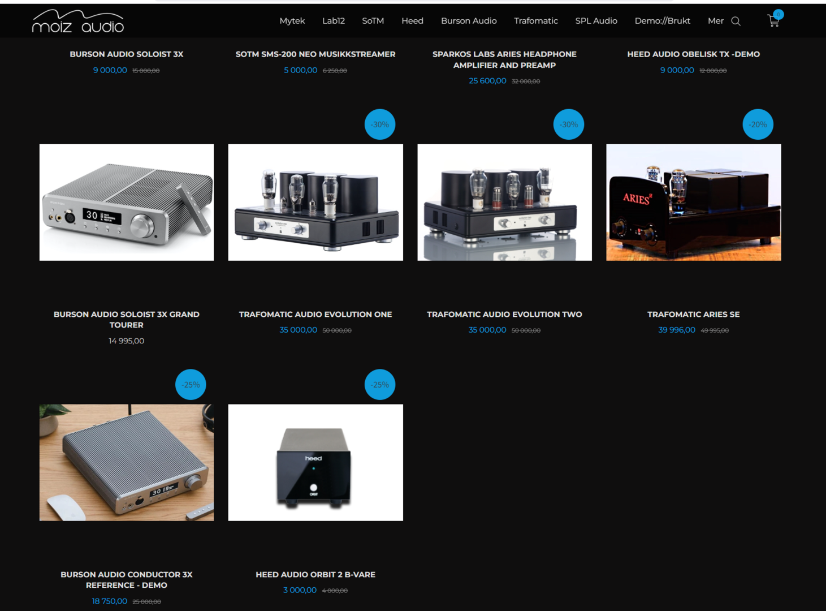The height and width of the screenshot is (611, 826).
Task: Click the 3 000,00 Orbit 2 price
Action: click(300, 591)
